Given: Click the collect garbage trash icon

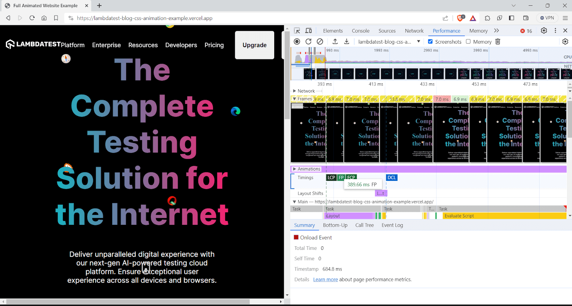Looking at the screenshot, I should click(498, 41).
